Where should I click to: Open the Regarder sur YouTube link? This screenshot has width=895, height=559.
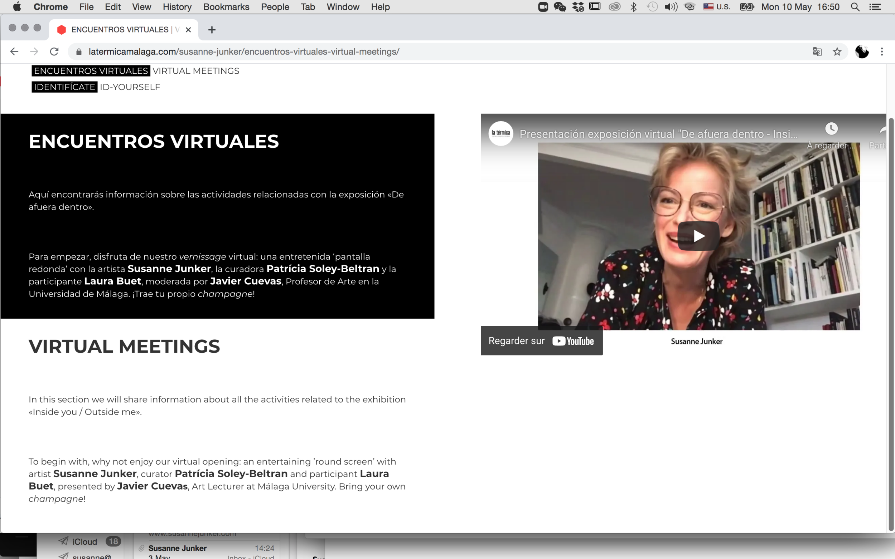pyautogui.click(x=541, y=341)
